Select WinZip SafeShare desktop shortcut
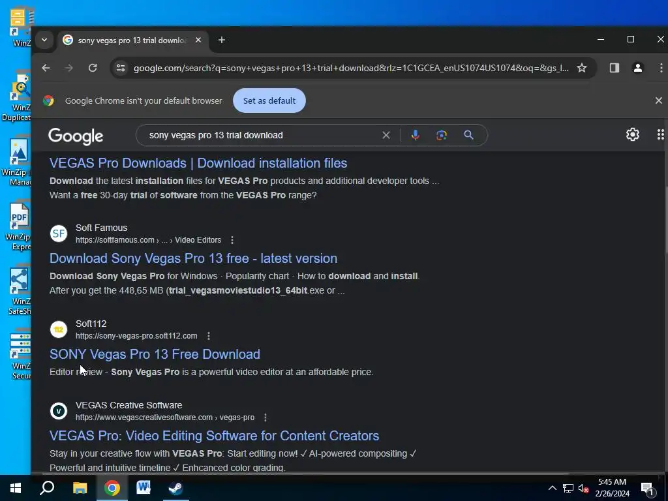Screen dimensions: 668x501 point(19,291)
